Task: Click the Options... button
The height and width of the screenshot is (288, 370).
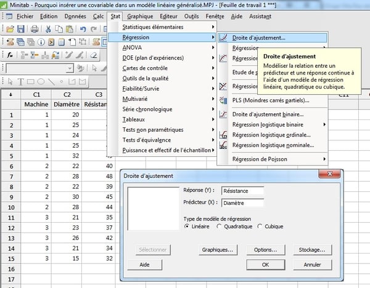Action: 265,250
